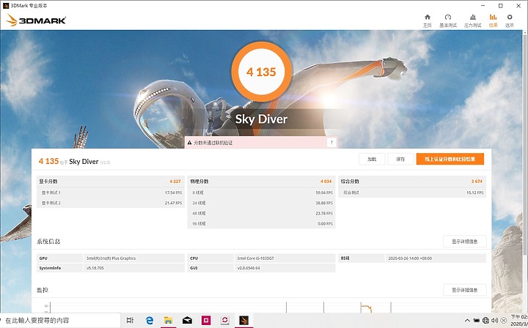The image size is (528, 328).
Task: Click the volume speaker icon in the tray
Action: pos(495,321)
